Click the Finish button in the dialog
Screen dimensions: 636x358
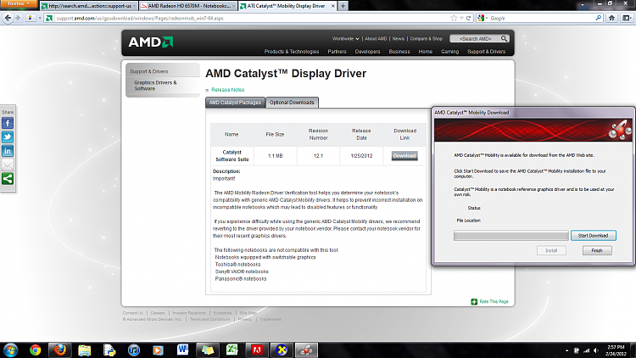597,250
